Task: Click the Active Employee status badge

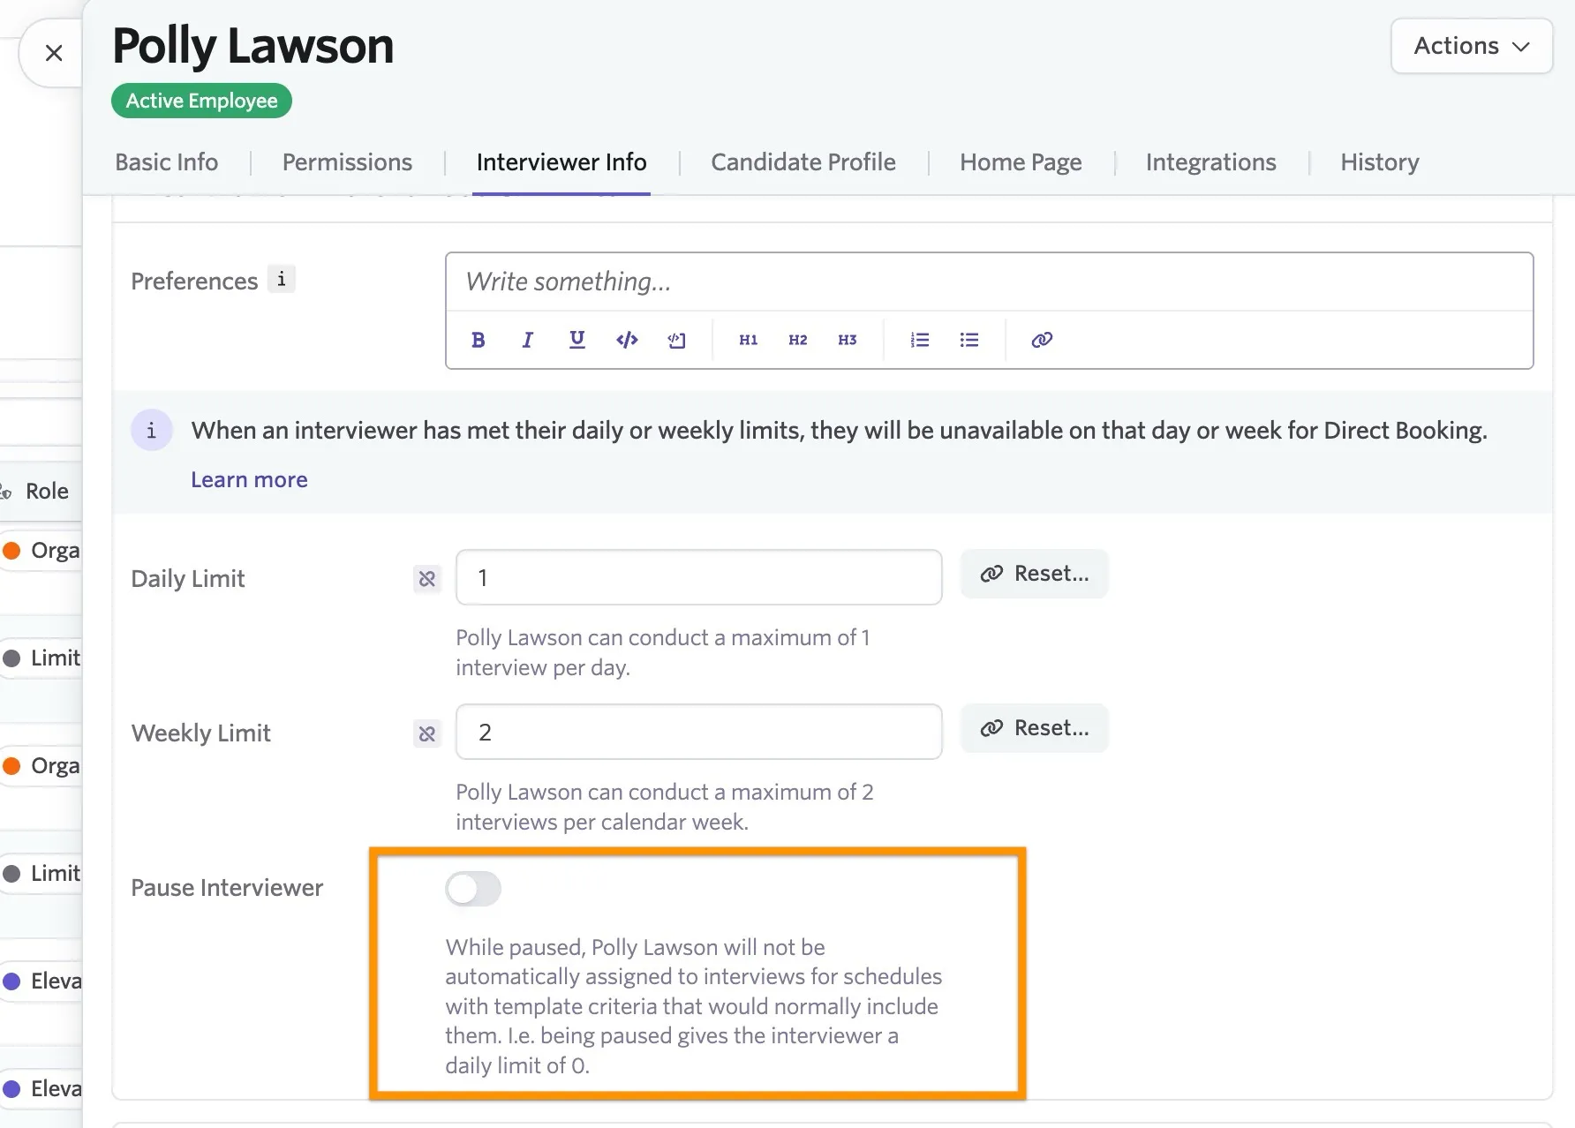Action: (x=201, y=101)
